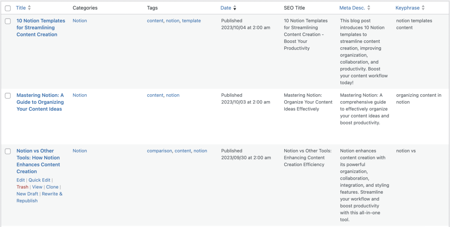The width and height of the screenshot is (450, 227).
Task: Open post 10 Notion Templates for Streamlining Content Creation
Action: click(41, 28)
